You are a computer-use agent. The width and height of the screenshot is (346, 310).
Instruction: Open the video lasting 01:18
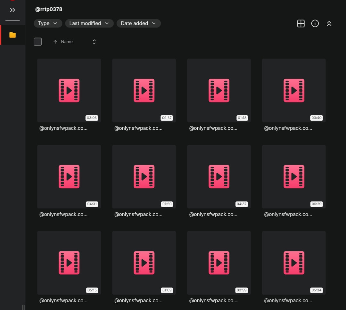point(219,90)
